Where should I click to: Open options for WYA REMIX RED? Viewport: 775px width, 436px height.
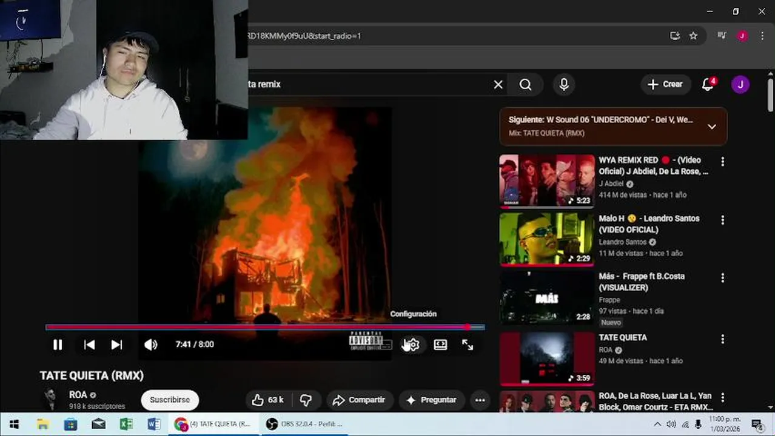tap(722, 162)
